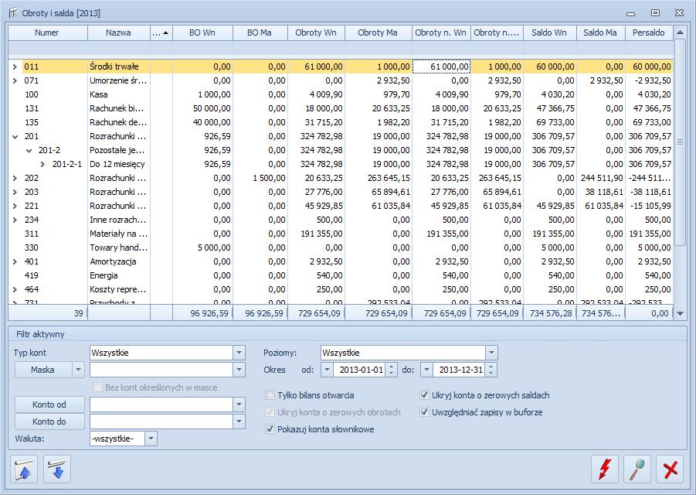Screen dimensions: 696x495
Task: Open the Maska field dropdown arrow
Action: pos(239,370)
